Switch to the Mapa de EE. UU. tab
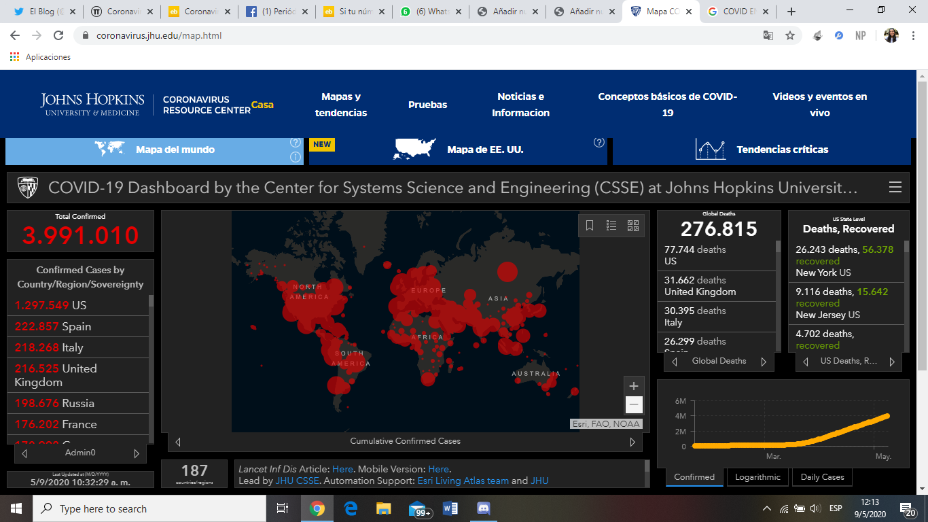 [x=458, y=150]
